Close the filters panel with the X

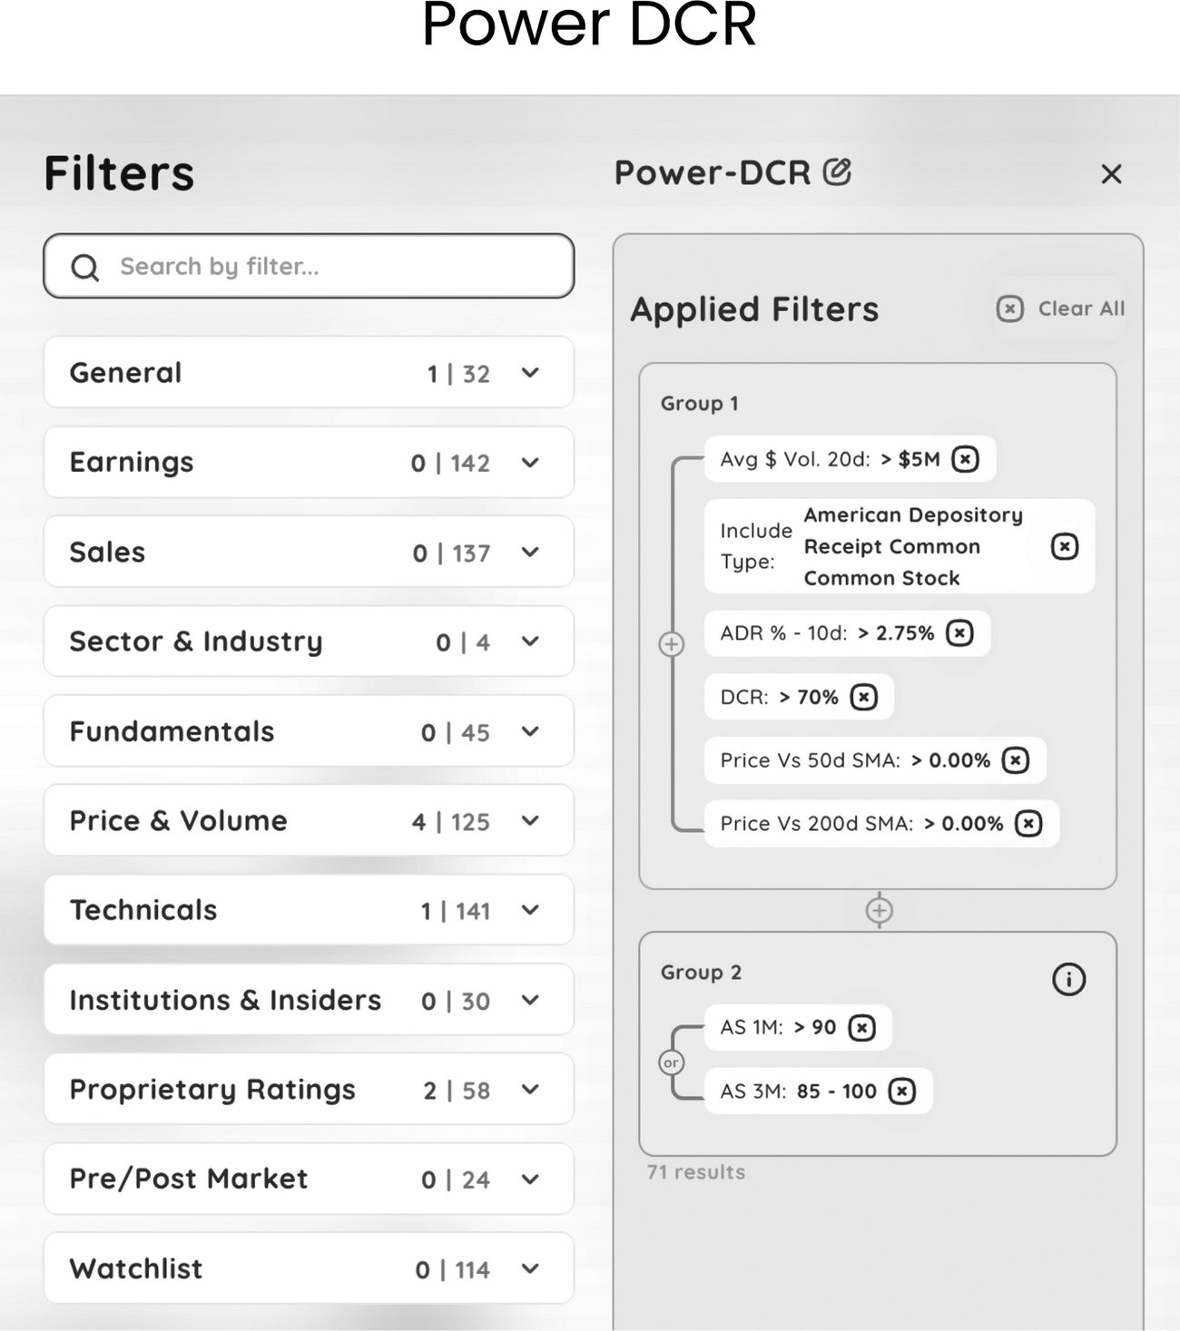pos(1111,174)
